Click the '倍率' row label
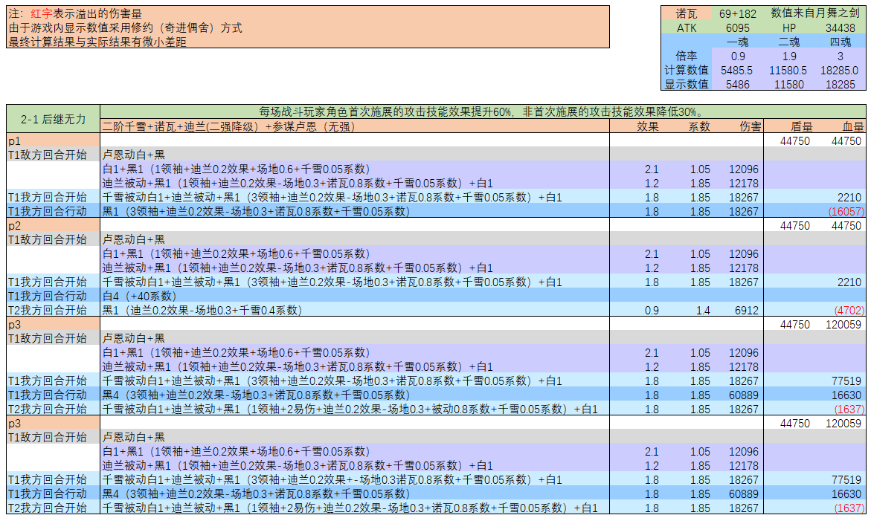The image size is (871, 518). pyautogui.click(x=687, y=56)
